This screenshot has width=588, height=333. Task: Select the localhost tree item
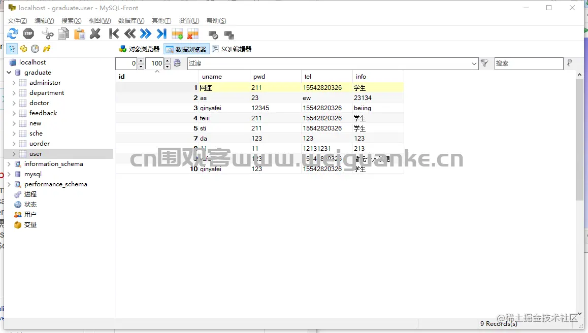[32, 62]
